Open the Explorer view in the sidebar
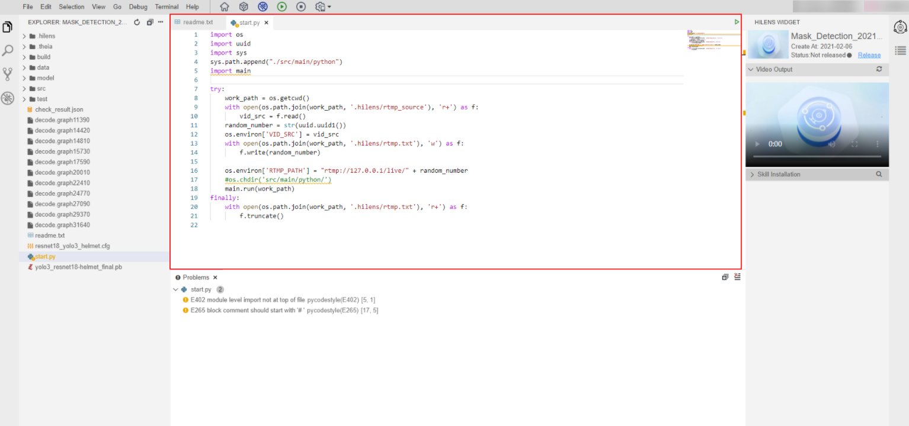The height and width of the screenshot is (426, 909). click(x=8, y=27)
